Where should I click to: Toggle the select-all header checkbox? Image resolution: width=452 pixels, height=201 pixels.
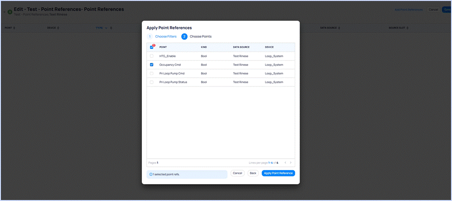(x=152, y=47)
